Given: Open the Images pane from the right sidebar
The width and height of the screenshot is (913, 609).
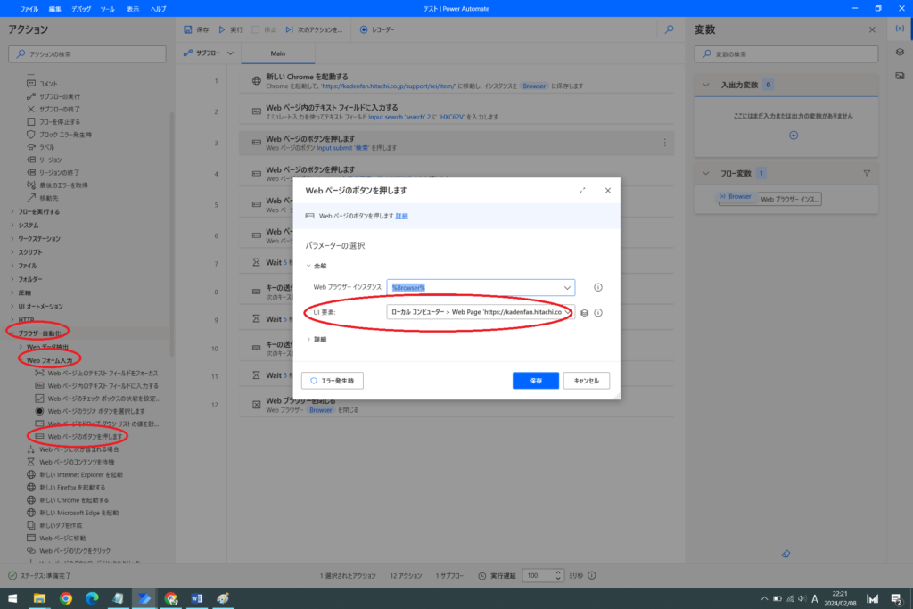Looking at the screenshot, I should [900, 75].
